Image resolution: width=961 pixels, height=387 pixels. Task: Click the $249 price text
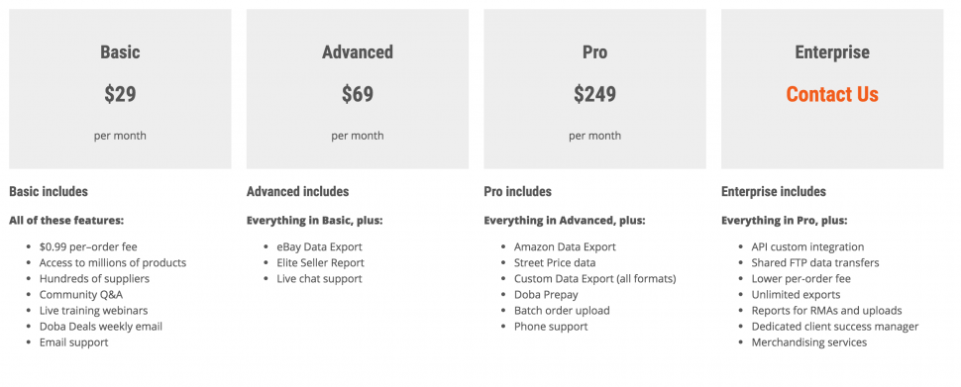(594, 94)
